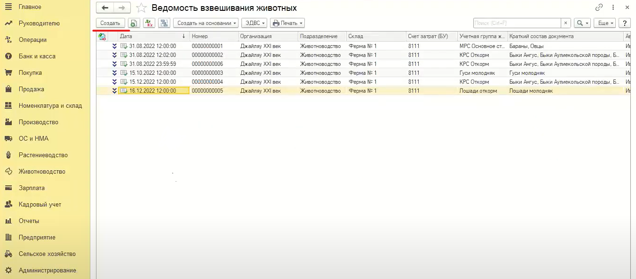Click the ОС и НМА truck icon
636x279 pixels.
(8, 139)
